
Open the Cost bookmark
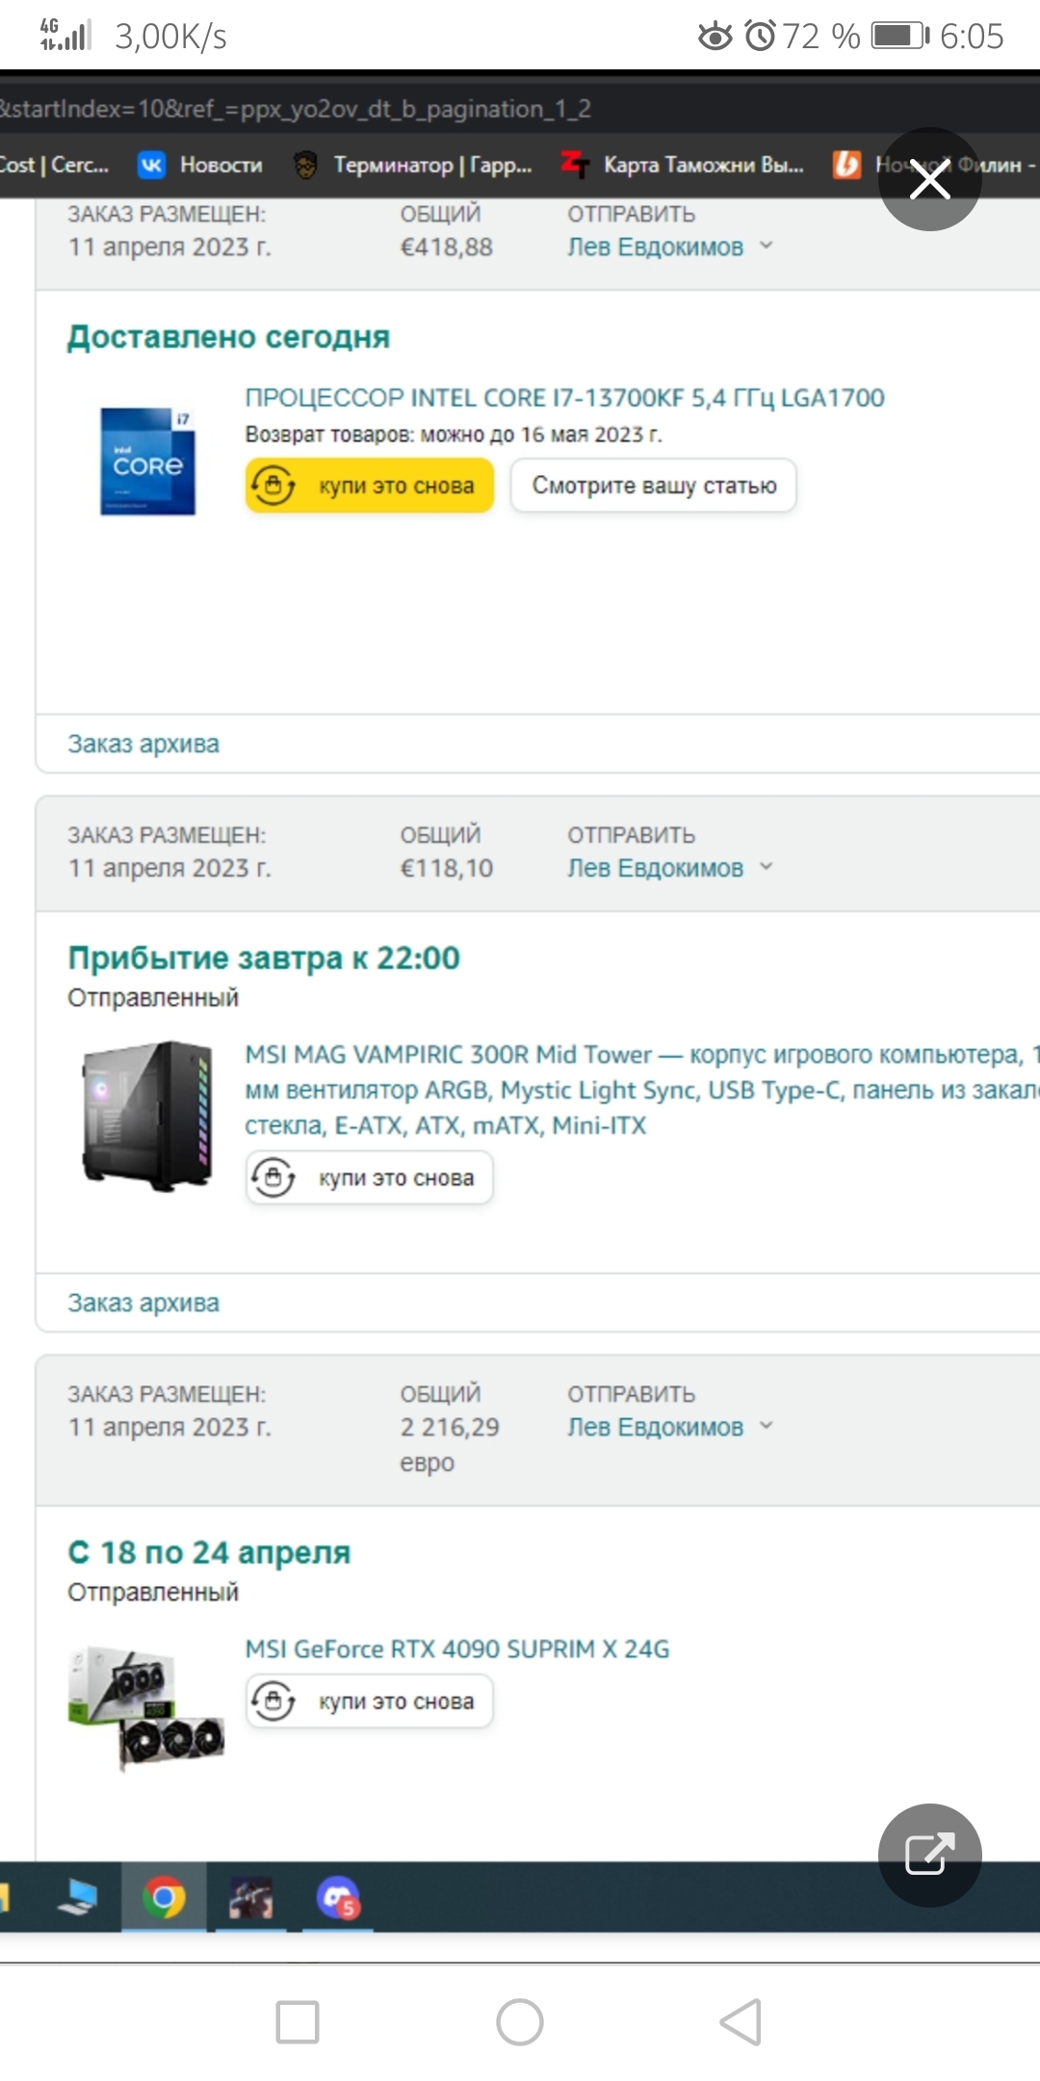[x=54, y=165]
